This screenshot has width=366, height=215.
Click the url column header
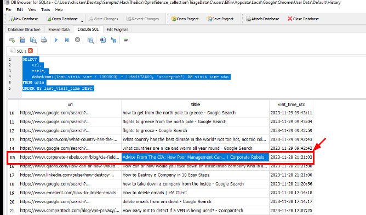70,104
